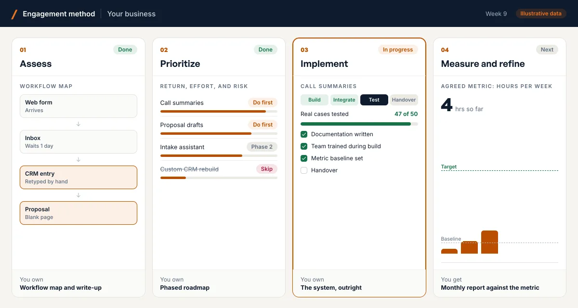
Task: Click the Illustrative data badge
Action: coord(541,13)
